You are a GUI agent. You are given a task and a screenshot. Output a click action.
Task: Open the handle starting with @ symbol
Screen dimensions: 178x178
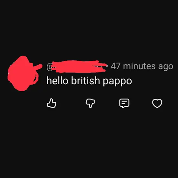click(77, 66)
